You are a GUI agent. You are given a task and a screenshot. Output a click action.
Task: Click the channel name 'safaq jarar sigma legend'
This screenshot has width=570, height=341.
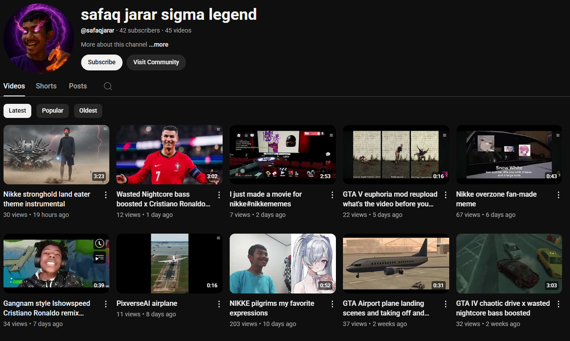169,15
